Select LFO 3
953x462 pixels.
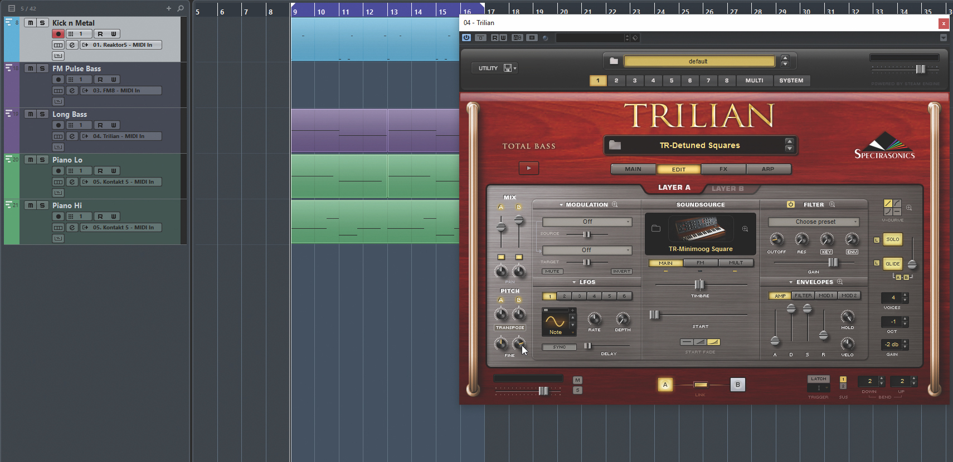coord(580,296)
